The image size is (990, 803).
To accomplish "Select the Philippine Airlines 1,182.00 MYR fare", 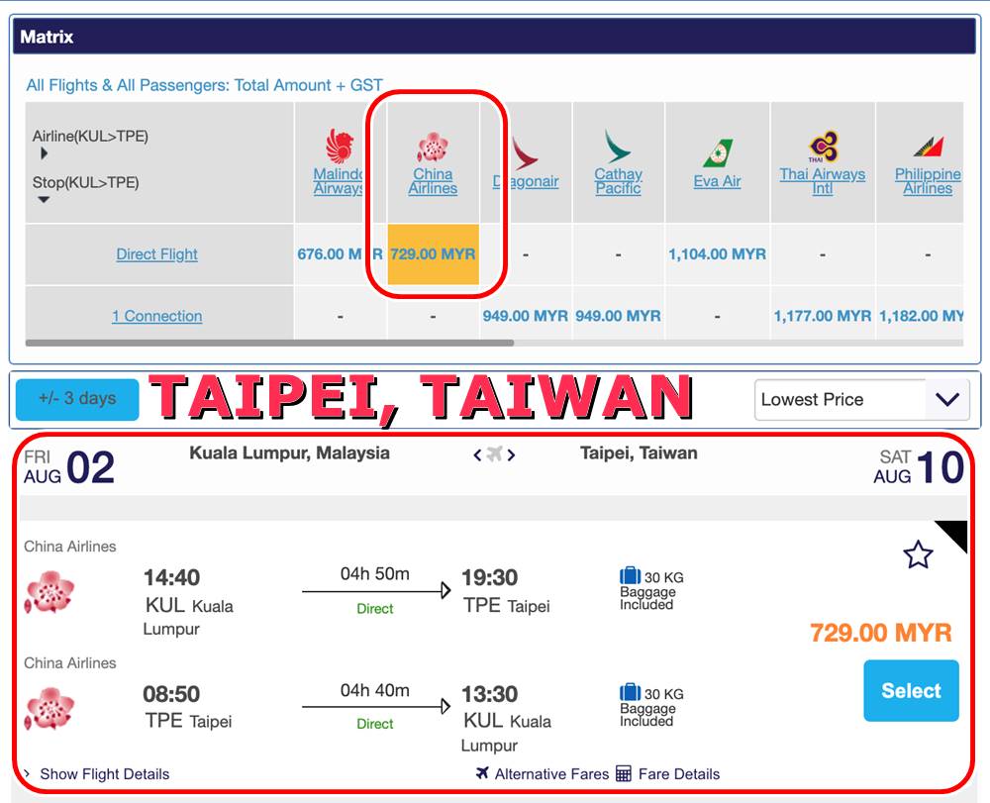I will coord(921,316).
